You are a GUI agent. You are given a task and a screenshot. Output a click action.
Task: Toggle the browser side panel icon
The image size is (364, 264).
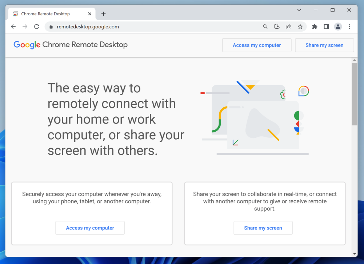[x=326, y=27]
